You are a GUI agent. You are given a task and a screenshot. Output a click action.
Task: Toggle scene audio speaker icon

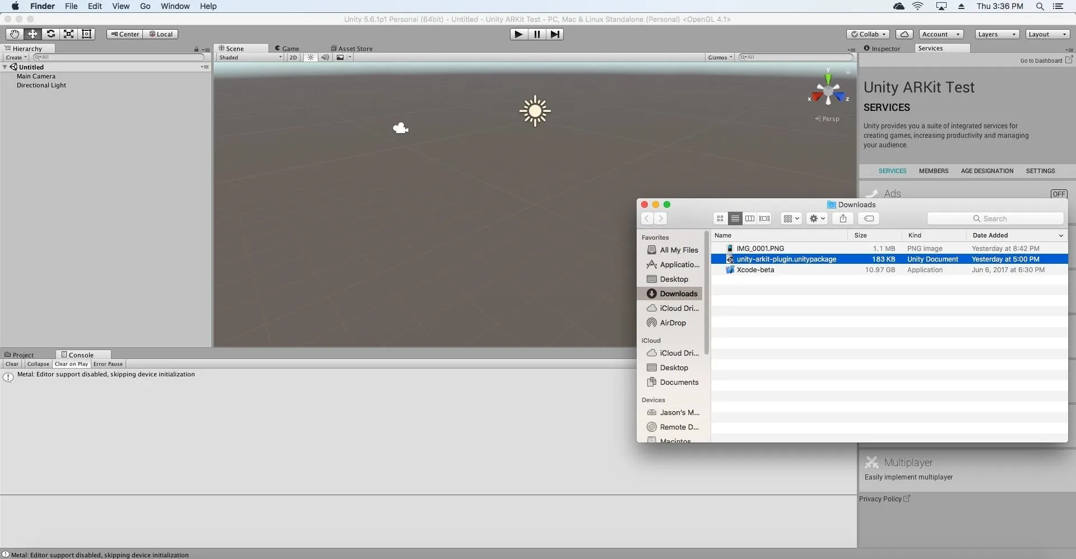coord(325,58)
